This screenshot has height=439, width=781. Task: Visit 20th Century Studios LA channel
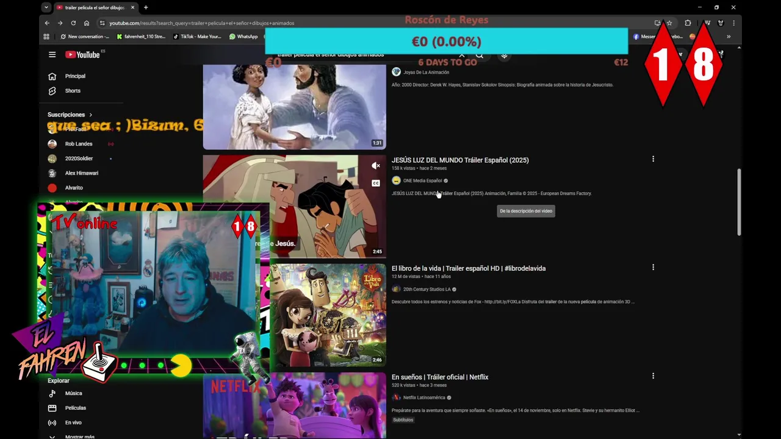[426, 289]
